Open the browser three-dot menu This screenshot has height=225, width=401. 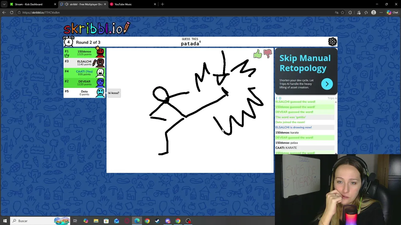(x=381, y=12)
